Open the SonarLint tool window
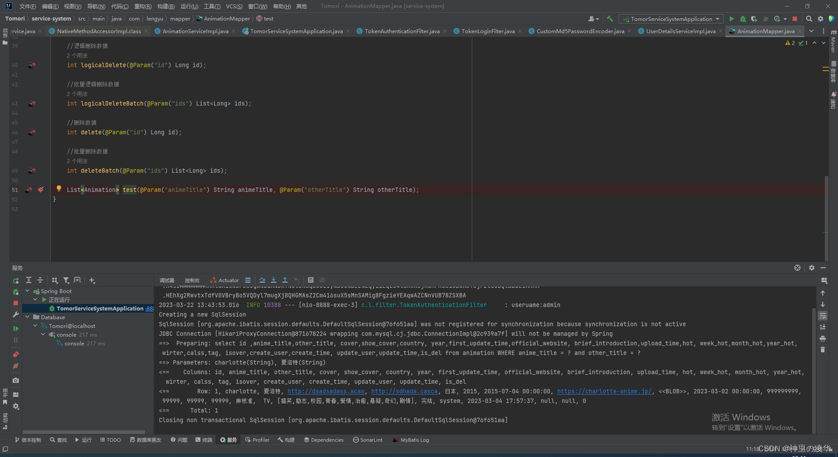The height and width of the screenshot is (457, 838). [x=368, y=440]
